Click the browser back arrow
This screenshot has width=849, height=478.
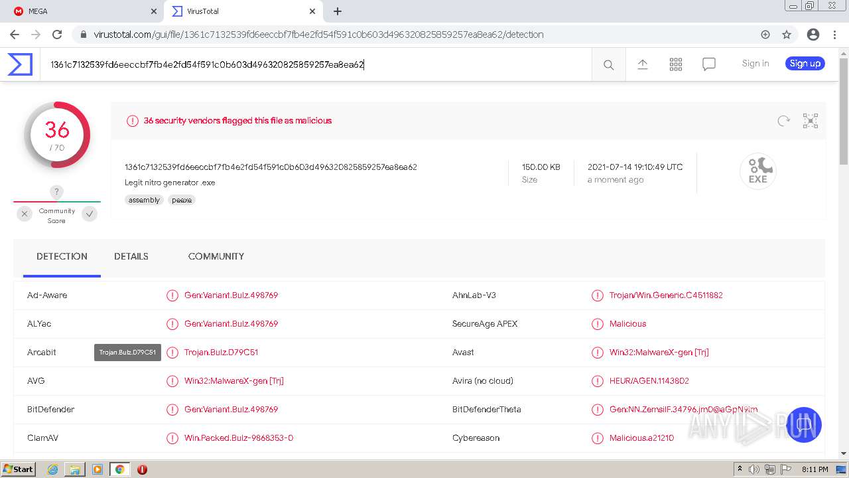[15, 35]
